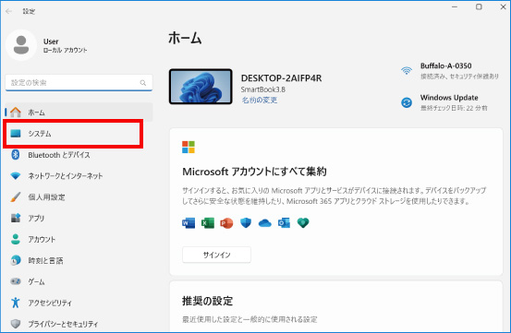Click the Outlook app icon
This screenshot has height=333, width=511.
click(x=284, y=223)
